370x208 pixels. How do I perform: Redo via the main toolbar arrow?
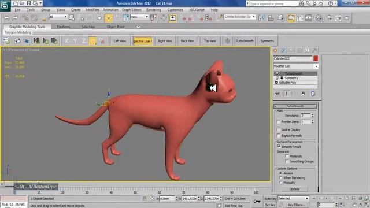click(15, 18)
